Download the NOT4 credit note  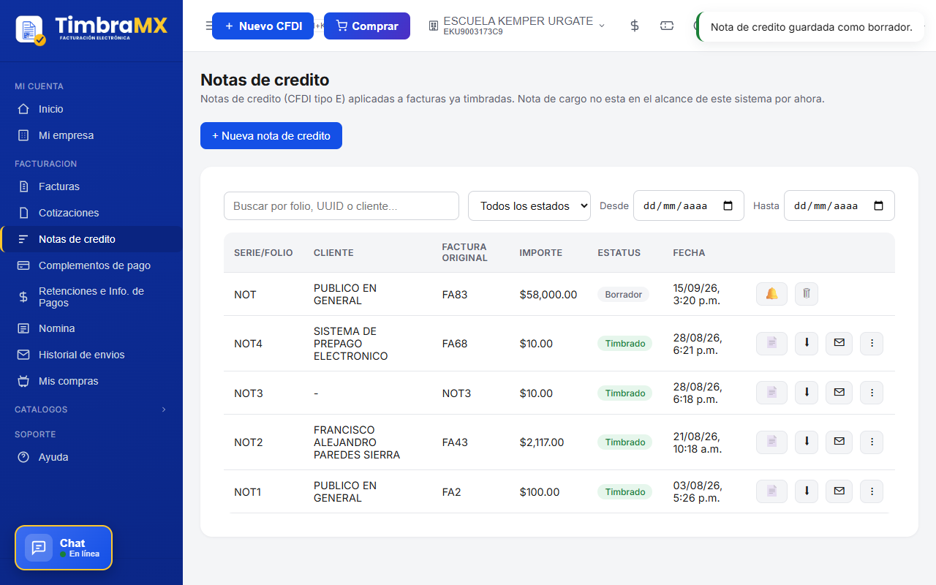(807, 344)
